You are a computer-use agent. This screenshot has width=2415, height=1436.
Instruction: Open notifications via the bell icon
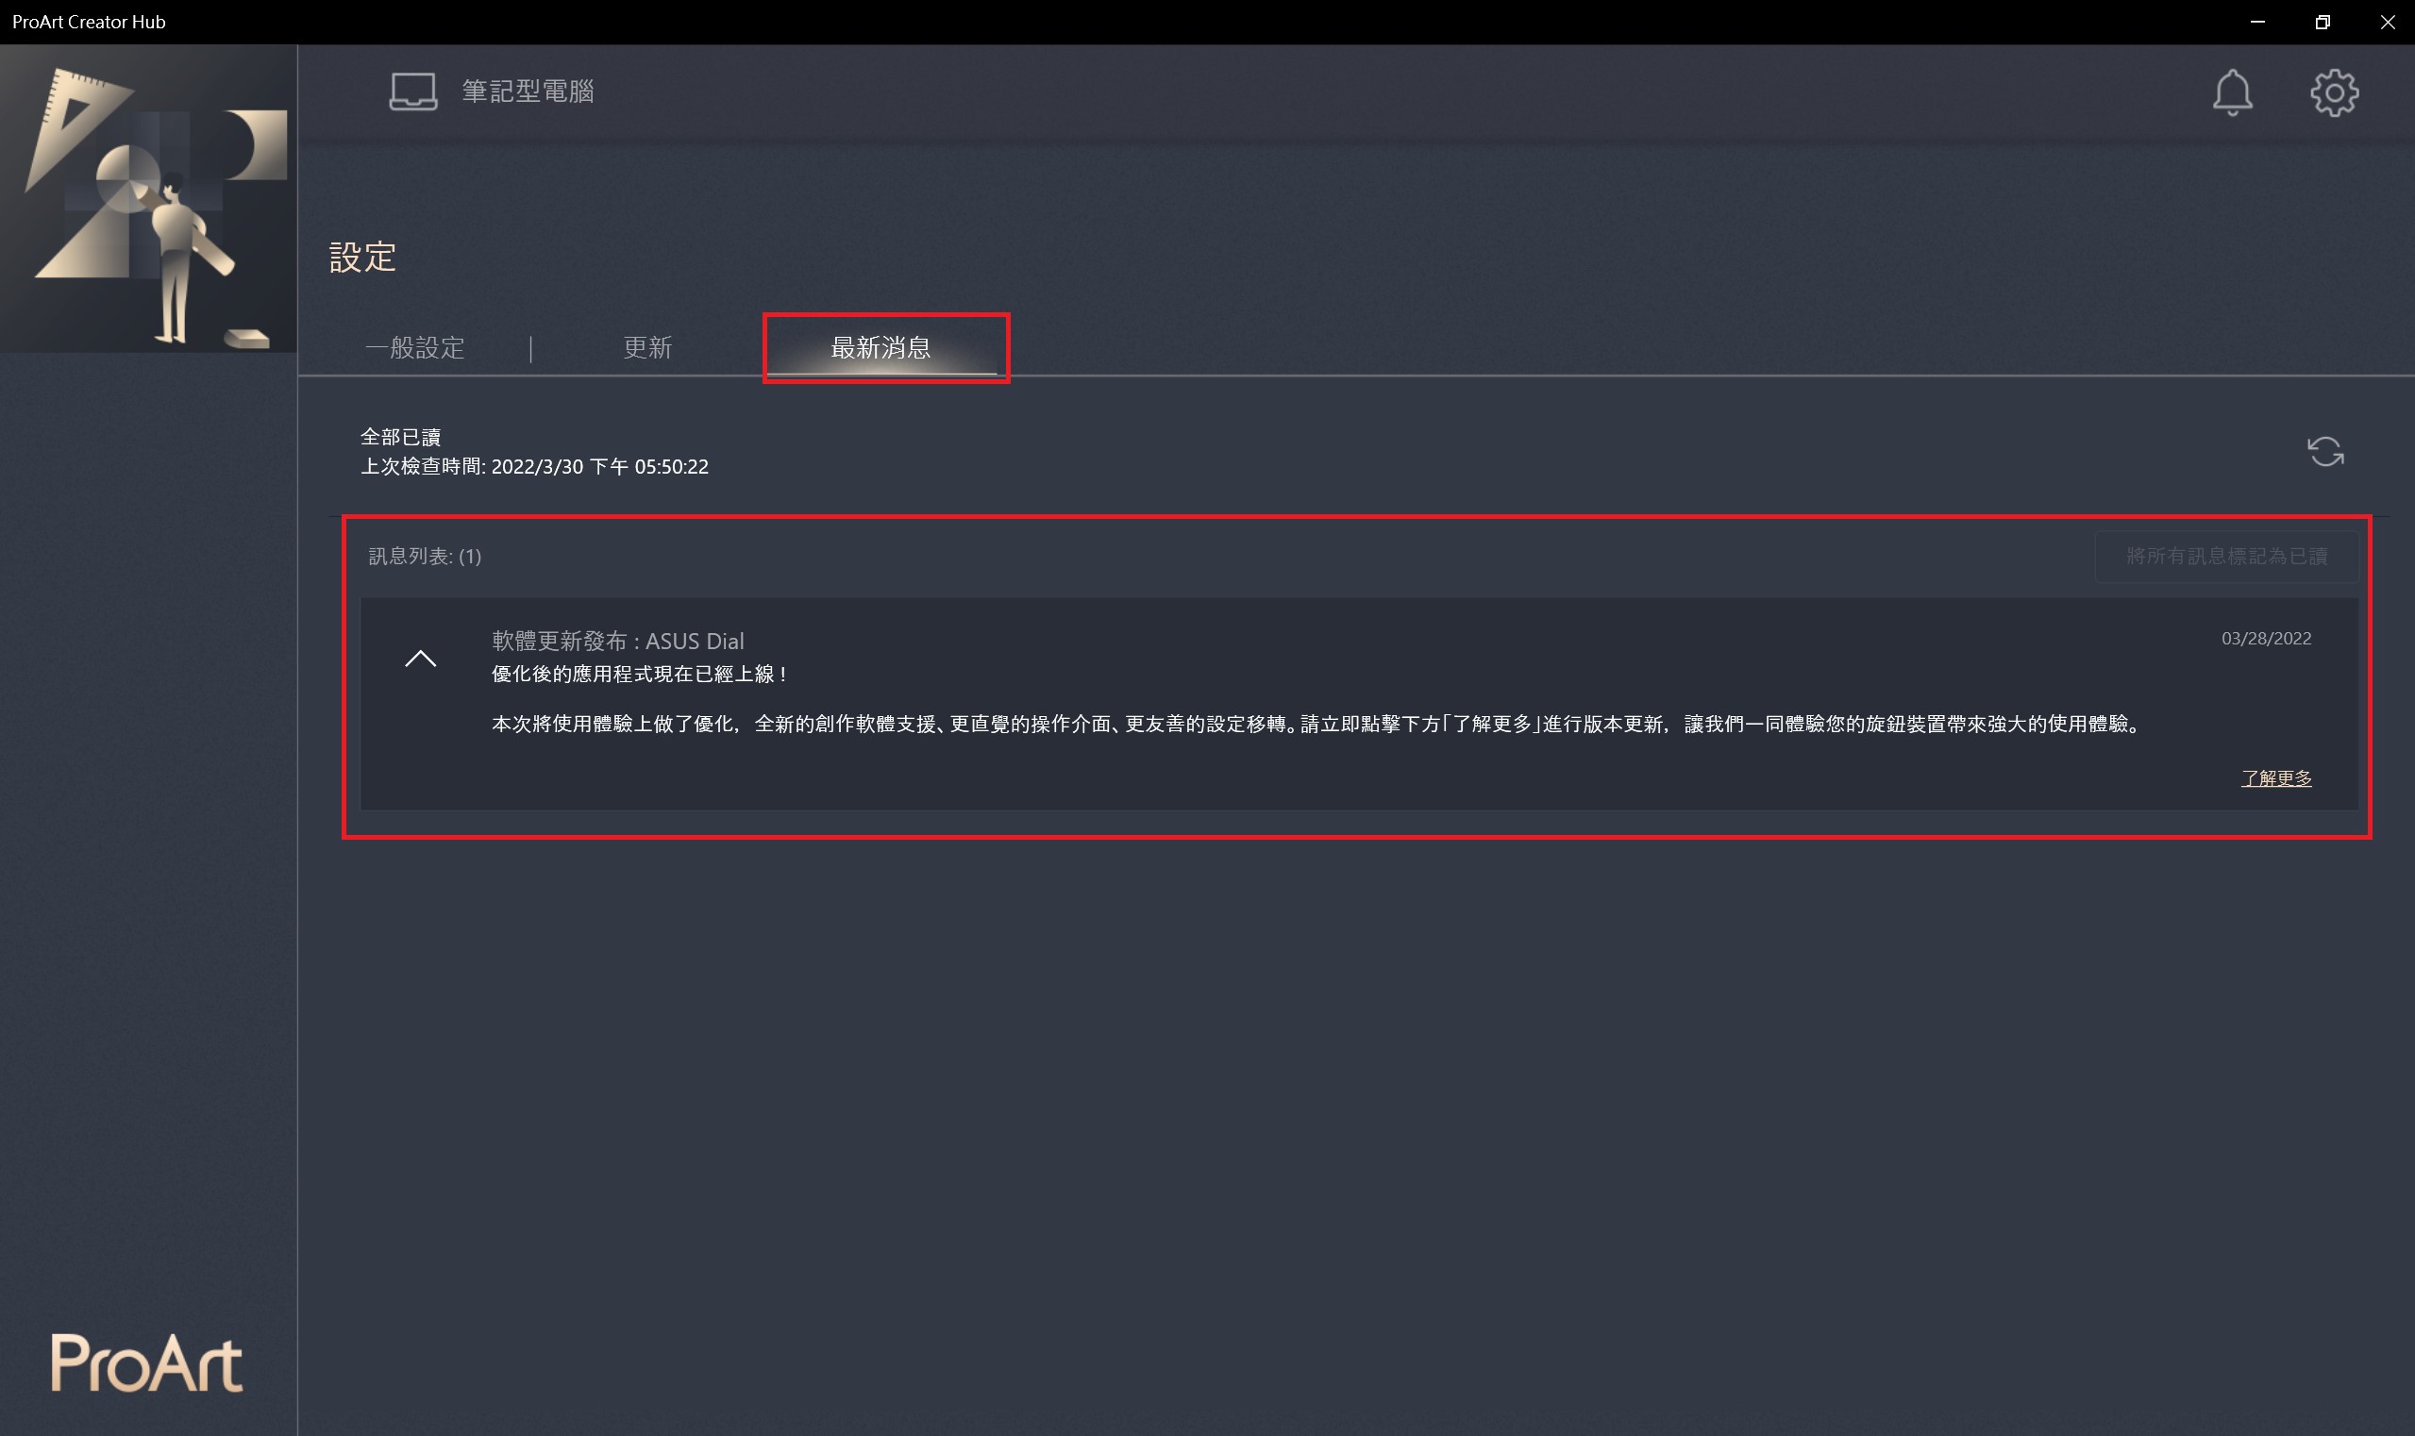tap(2232, 92)
